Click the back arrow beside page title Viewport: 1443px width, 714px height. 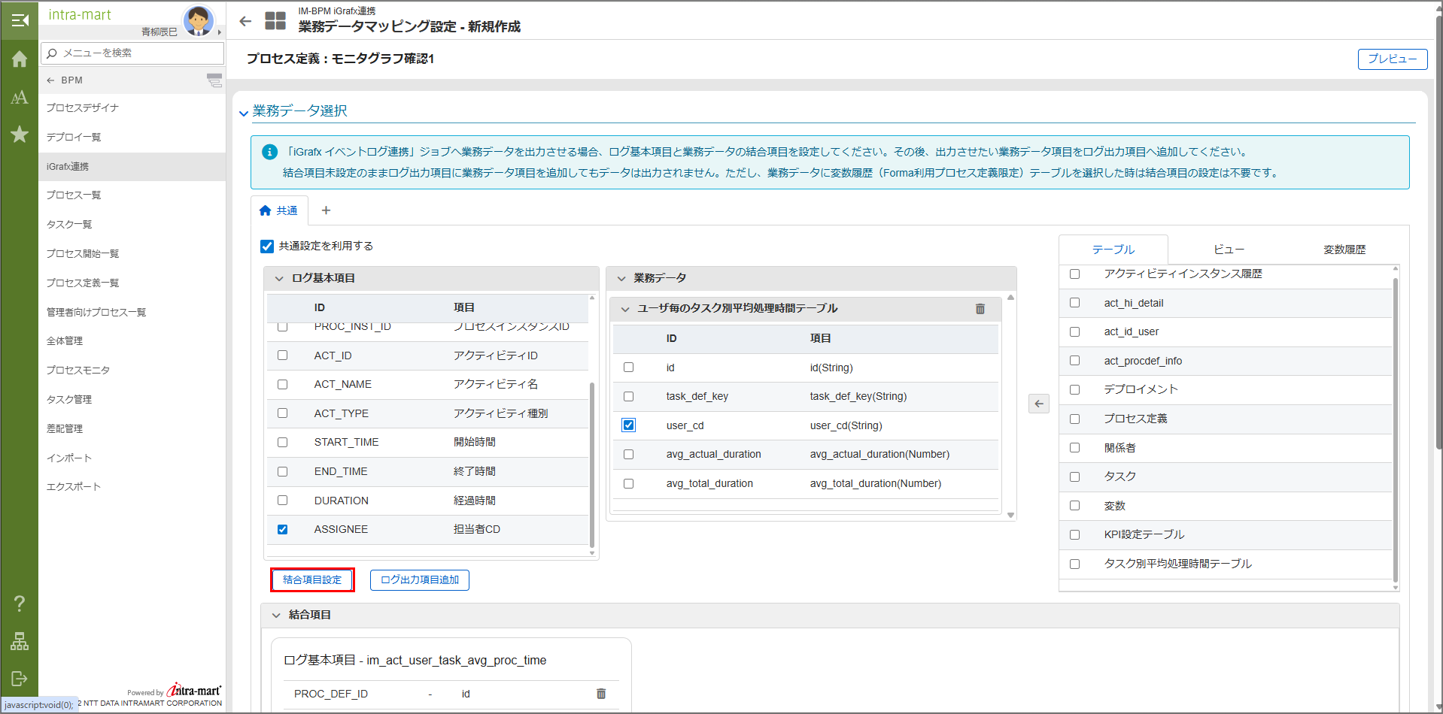click(245, 21)
